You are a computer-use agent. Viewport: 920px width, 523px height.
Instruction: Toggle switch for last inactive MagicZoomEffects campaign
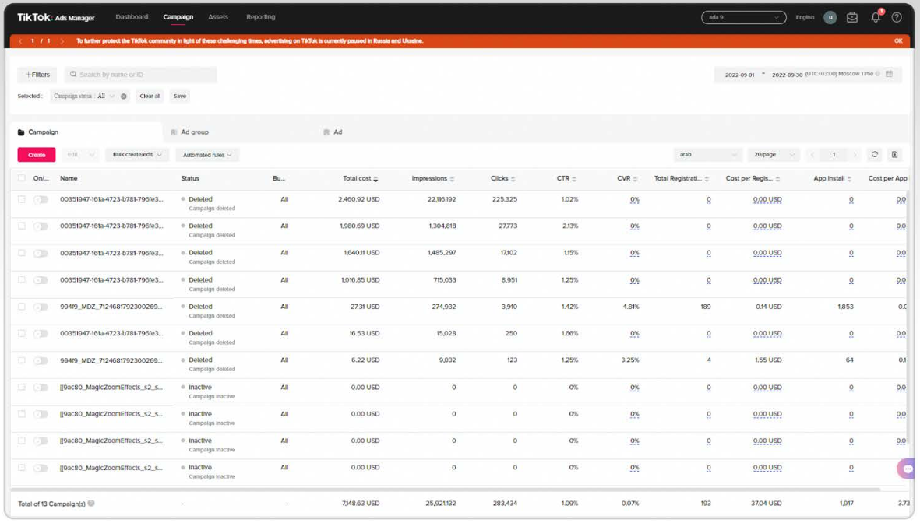[41, 468]
